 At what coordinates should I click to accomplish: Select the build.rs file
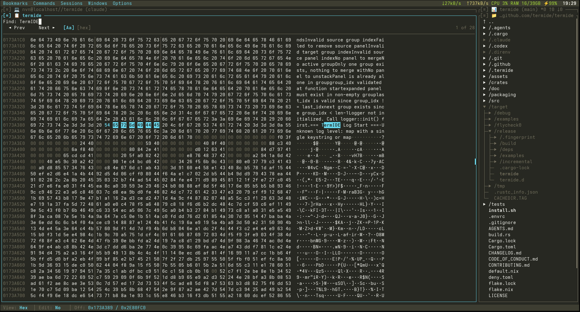coord(500,235)
